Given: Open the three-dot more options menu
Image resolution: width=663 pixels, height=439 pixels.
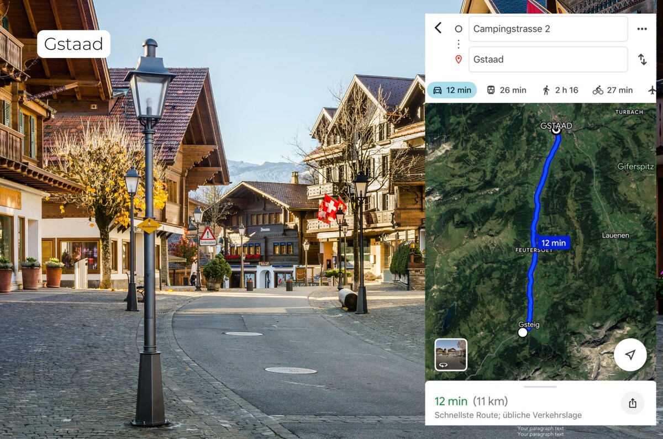Looking at the screenshot, I should coord(642,29).
